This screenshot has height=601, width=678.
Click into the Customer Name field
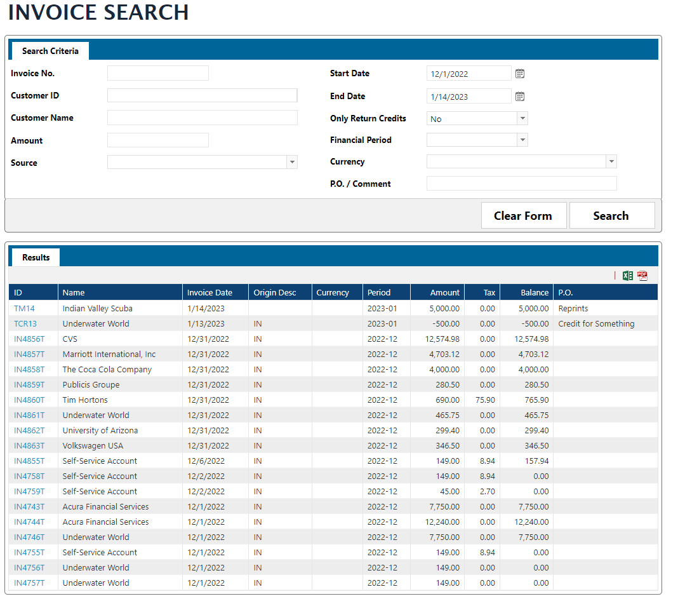coord(202,118)
